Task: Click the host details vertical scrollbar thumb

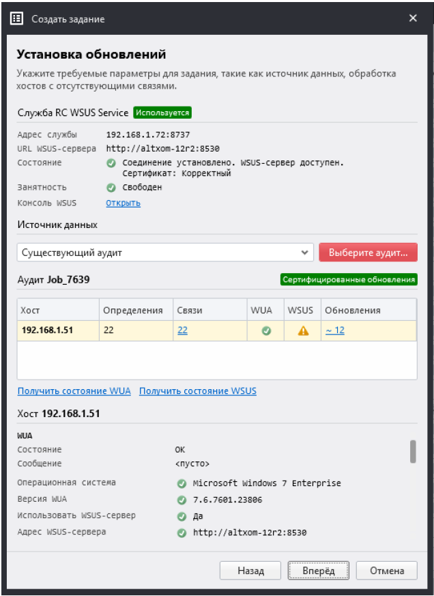Action: pyautogui.click(x=413, y=451)
